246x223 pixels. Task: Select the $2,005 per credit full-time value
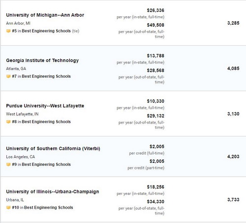pyautogui.click(x=157, y=147)
